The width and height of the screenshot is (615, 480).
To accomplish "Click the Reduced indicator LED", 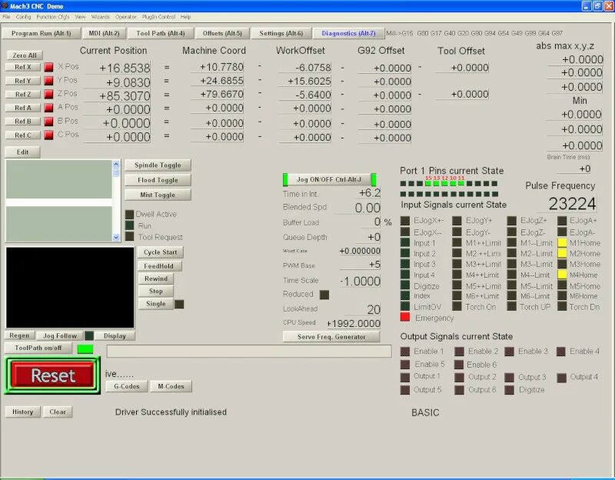I will pyautogui.click(x=324, y=295).
